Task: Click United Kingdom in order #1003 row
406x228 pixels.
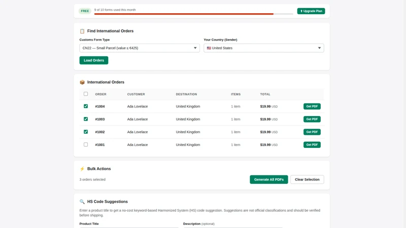Action: tap(188, 119)
